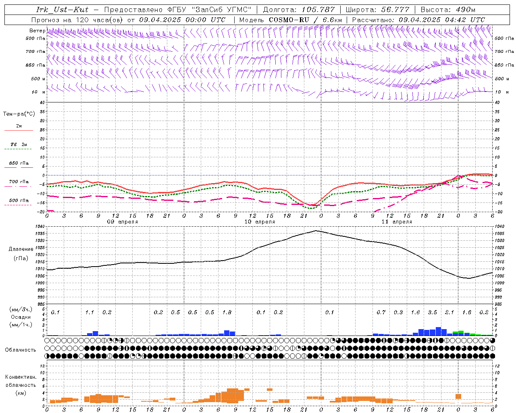Click the computed time Рассчитано: 09.04.2025 04:42 UTC

pos(418,19)
